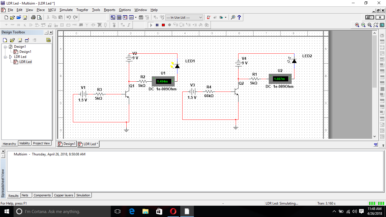Open the Simulation spreadsheet tab
This screenshot has height=217, width=386.
tap(83, 195)
